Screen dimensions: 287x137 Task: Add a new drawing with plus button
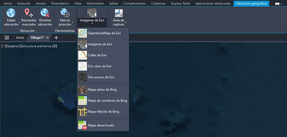pos(56,38)
